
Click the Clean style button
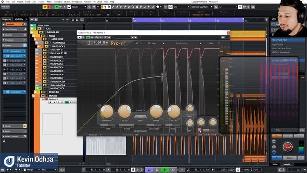click(141, 117)
